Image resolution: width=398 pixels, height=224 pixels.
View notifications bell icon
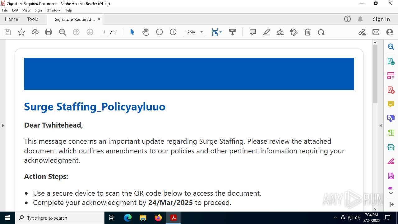[x=360, y=19]
